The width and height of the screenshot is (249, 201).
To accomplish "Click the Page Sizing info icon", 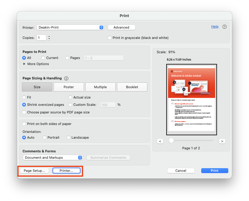I will pos(66,78).
